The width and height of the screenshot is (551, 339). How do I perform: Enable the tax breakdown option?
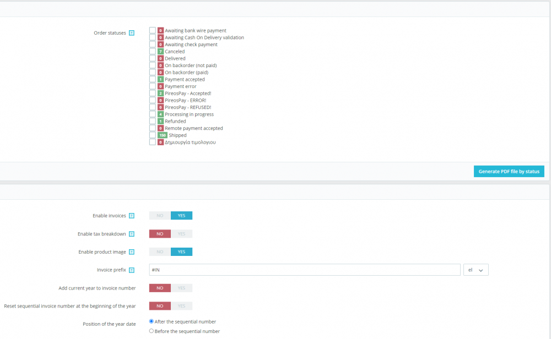tap(182, 233)
